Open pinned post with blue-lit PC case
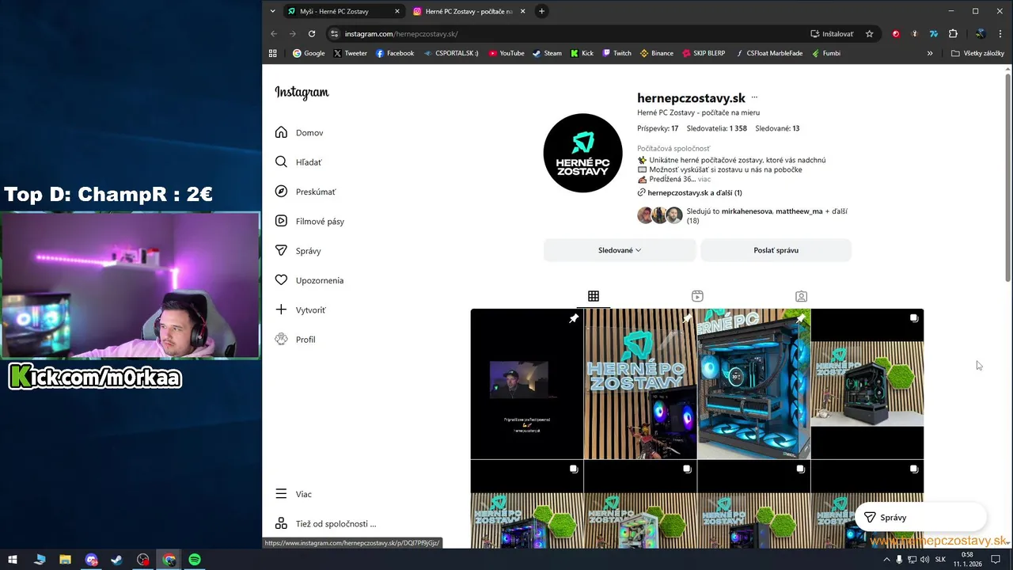The width and height of the screenshot is (1013, 570). click(x=753, y=384)
